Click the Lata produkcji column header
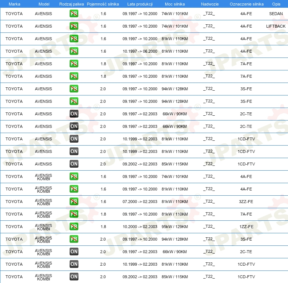 coord(140,4)
